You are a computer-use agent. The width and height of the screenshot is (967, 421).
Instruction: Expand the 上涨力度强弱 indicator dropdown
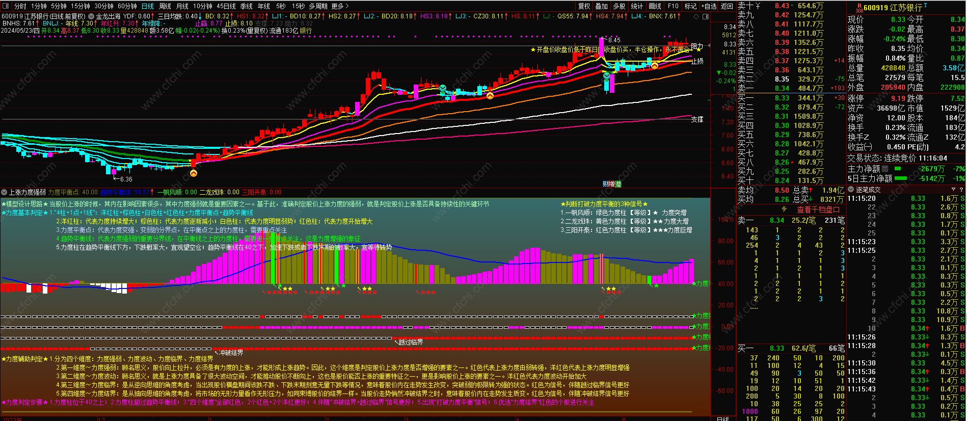click(4, 192)
